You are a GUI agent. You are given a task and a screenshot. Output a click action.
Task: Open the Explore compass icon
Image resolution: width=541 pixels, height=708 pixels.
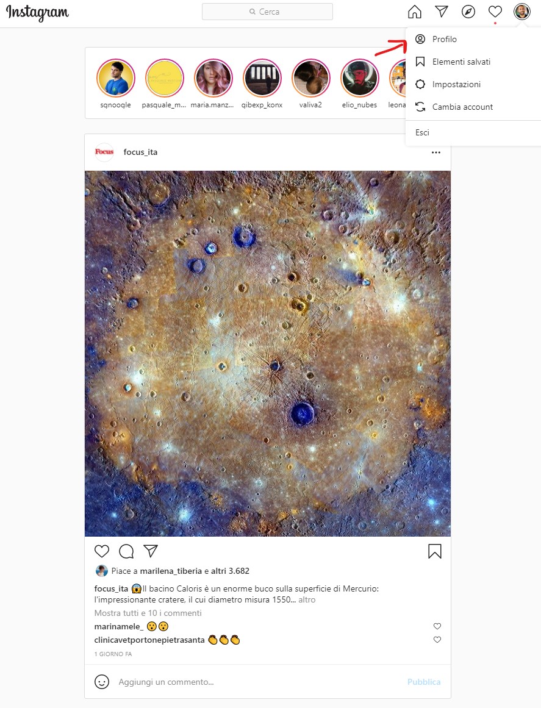(468, 12)
